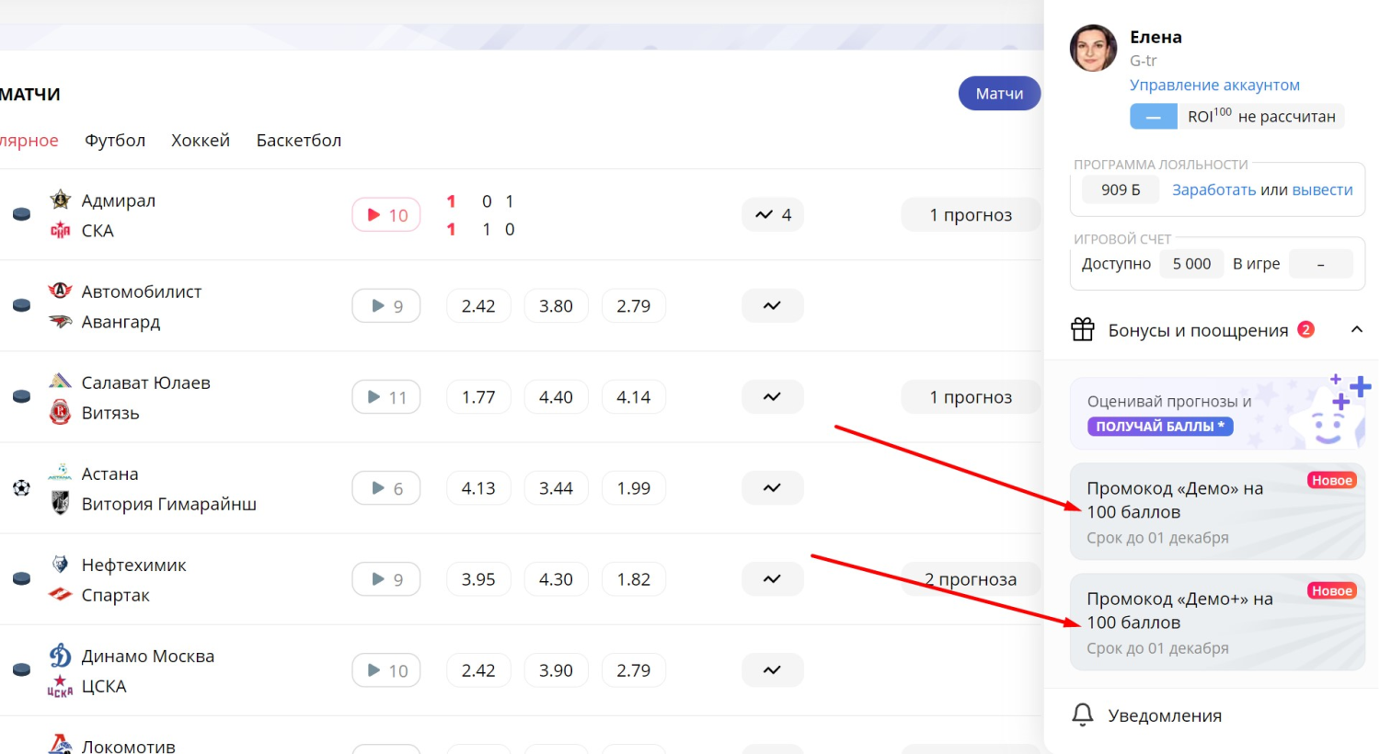The image size is (1380, 754).
Task: Select odds 1.77 for Салават Юлаев
Action: point(478,397)
